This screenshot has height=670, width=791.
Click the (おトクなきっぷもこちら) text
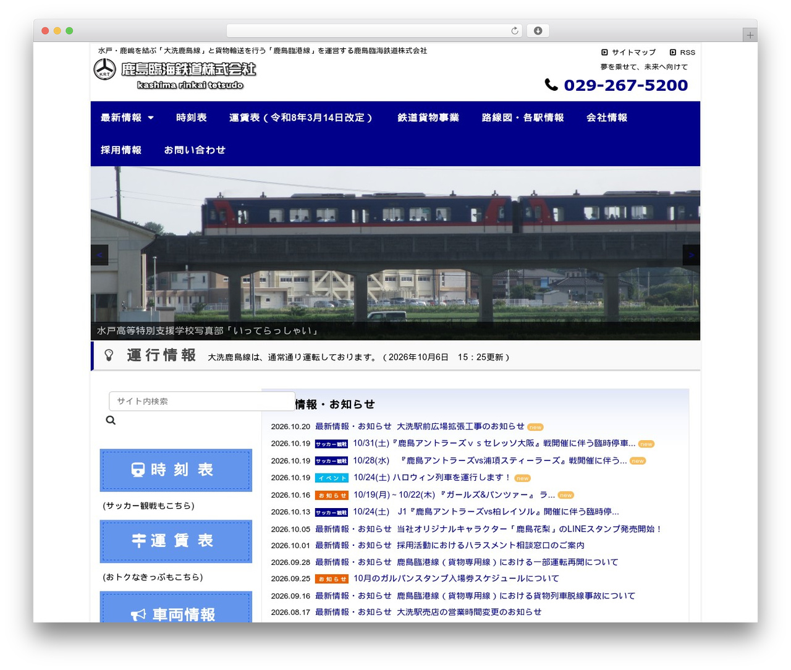click(153, 577)
